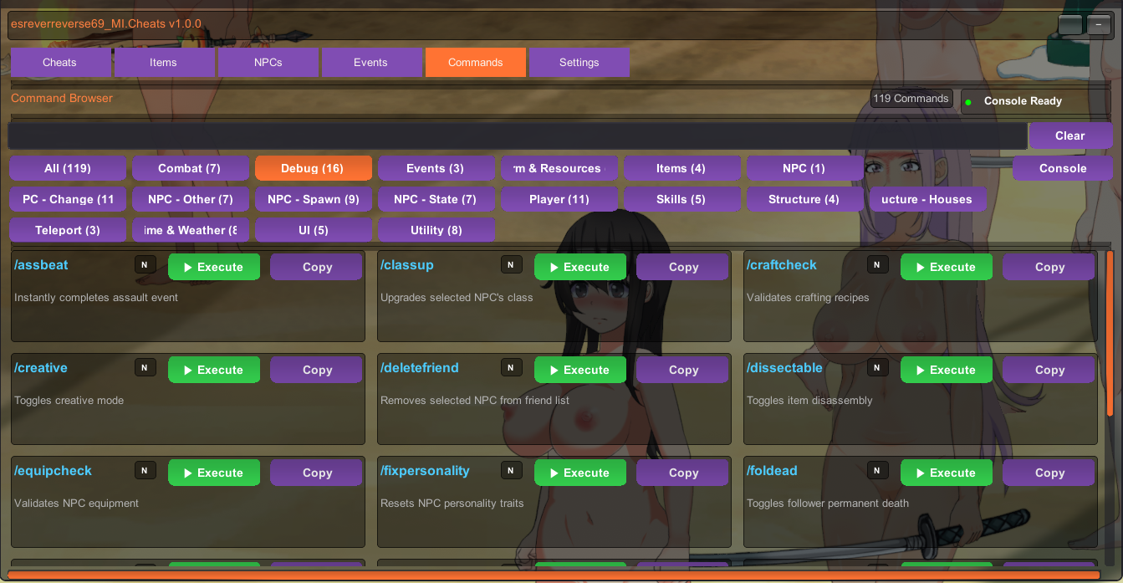
Task: Filter by Farm & Resources category
Action: point(559,168)
